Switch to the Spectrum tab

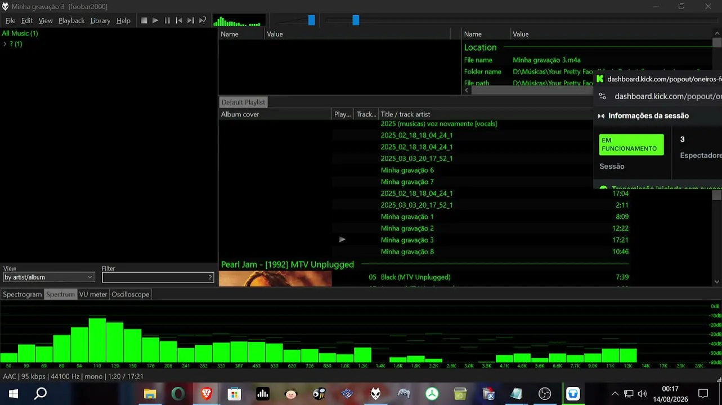coord(60,294)
